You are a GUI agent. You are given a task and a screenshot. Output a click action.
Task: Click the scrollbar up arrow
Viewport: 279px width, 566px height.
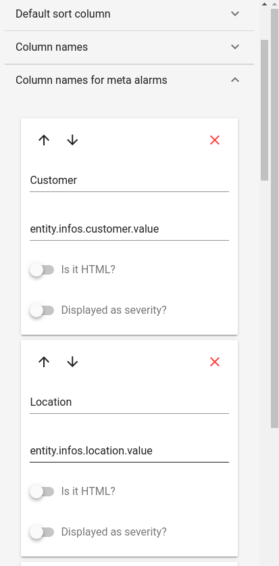tap(265, 3)
